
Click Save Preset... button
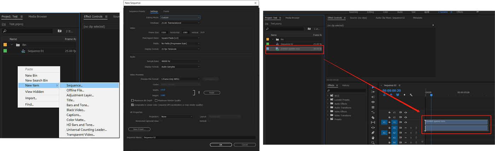coord(139,129)
